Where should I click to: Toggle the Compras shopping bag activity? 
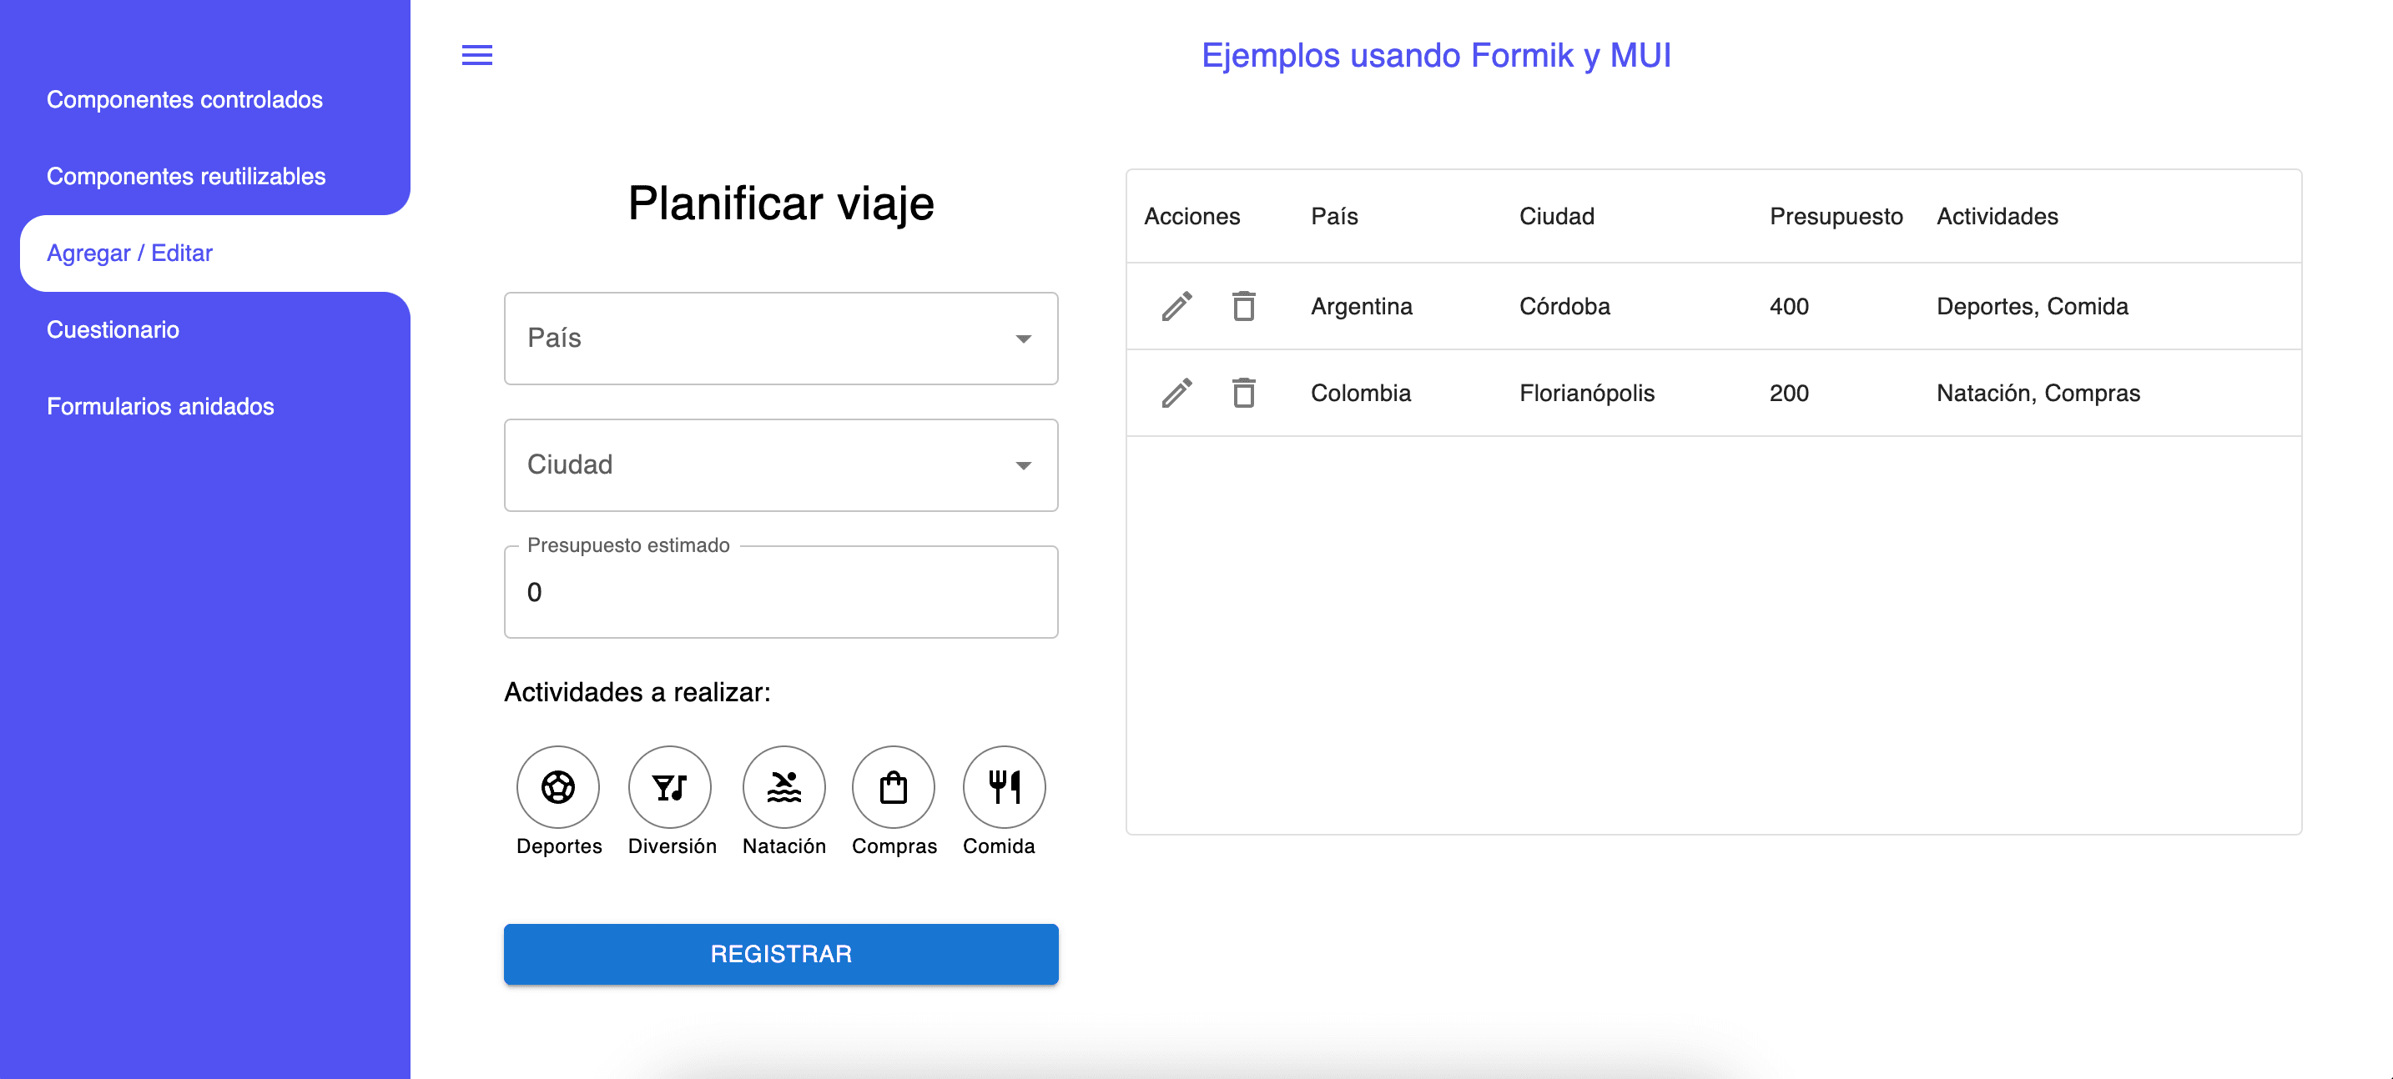click(894, 786)
